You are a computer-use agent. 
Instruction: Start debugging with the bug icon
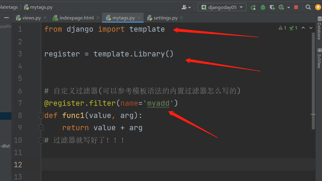[x=263, y=7]
